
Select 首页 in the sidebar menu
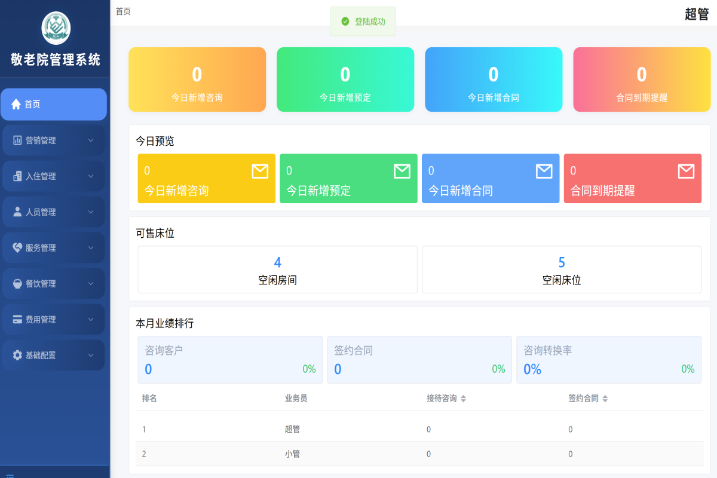36,104
